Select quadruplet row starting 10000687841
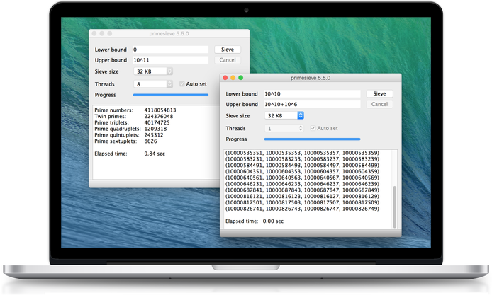492x295 pixels. tap(303, 190)
